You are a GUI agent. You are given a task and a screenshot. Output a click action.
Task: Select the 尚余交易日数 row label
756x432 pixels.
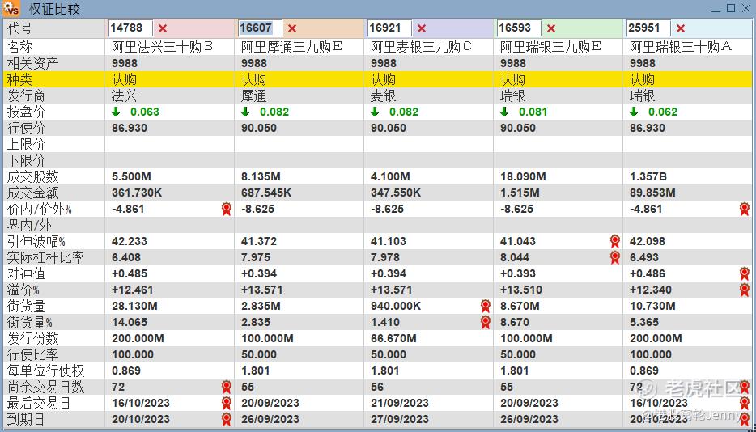tap(46, 387)
